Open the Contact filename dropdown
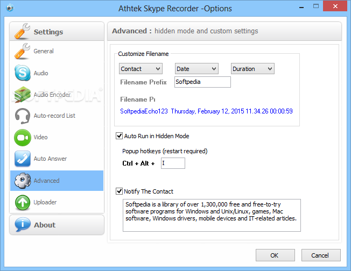 (x=141, y=69)
